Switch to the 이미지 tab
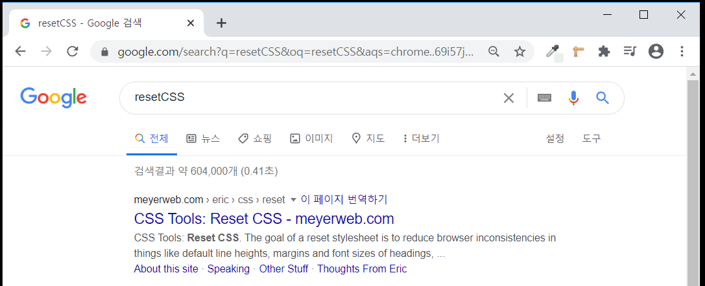 click(311, 138)
